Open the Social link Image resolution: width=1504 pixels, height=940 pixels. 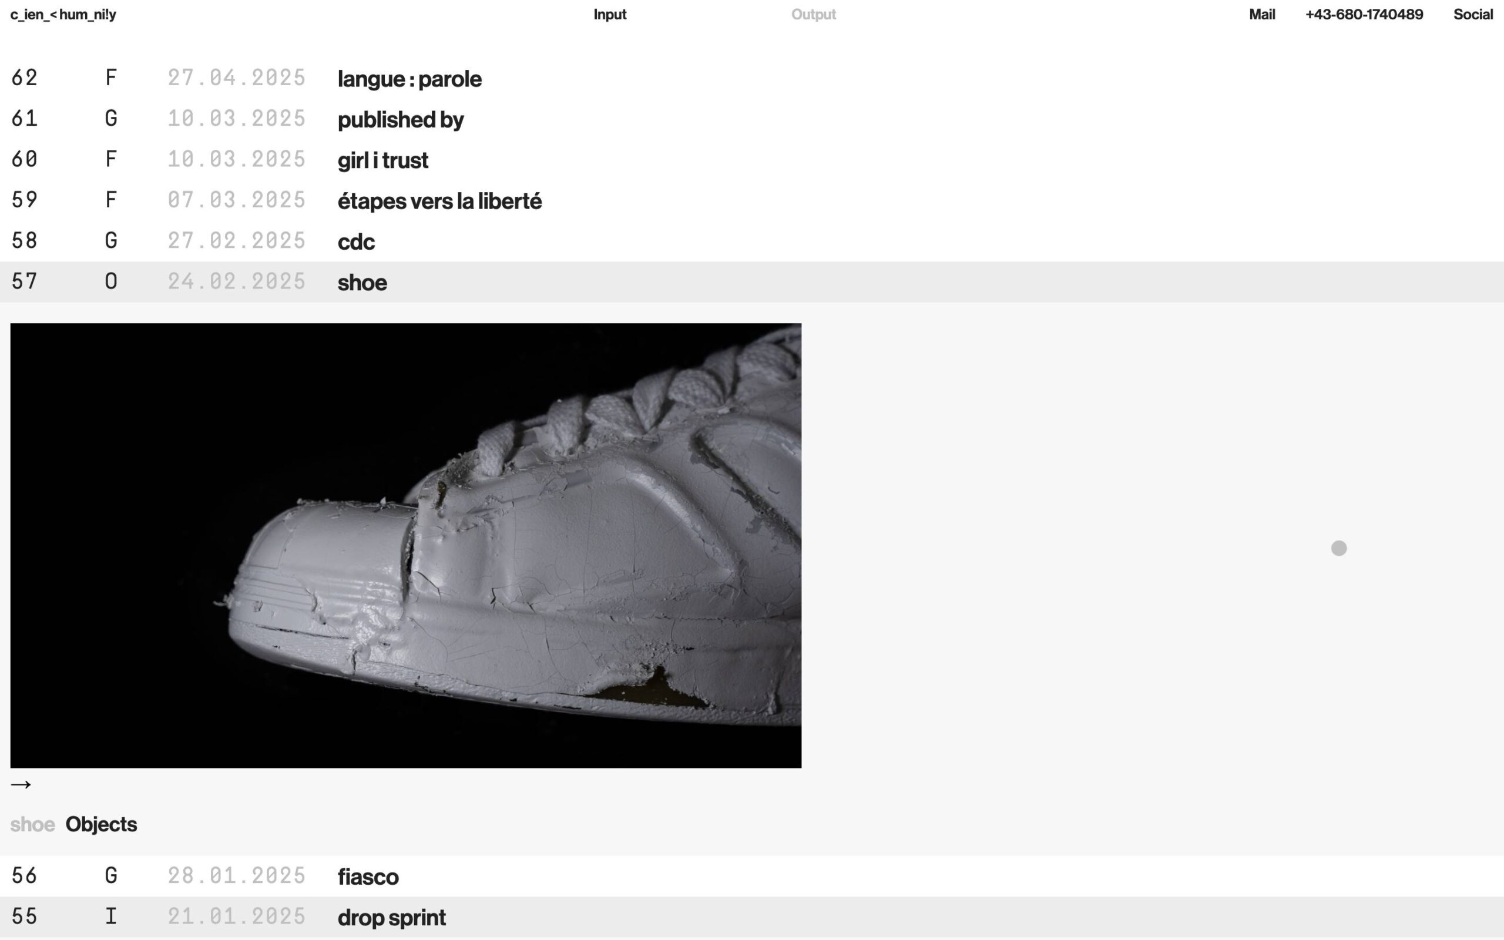click(1472, 14)
